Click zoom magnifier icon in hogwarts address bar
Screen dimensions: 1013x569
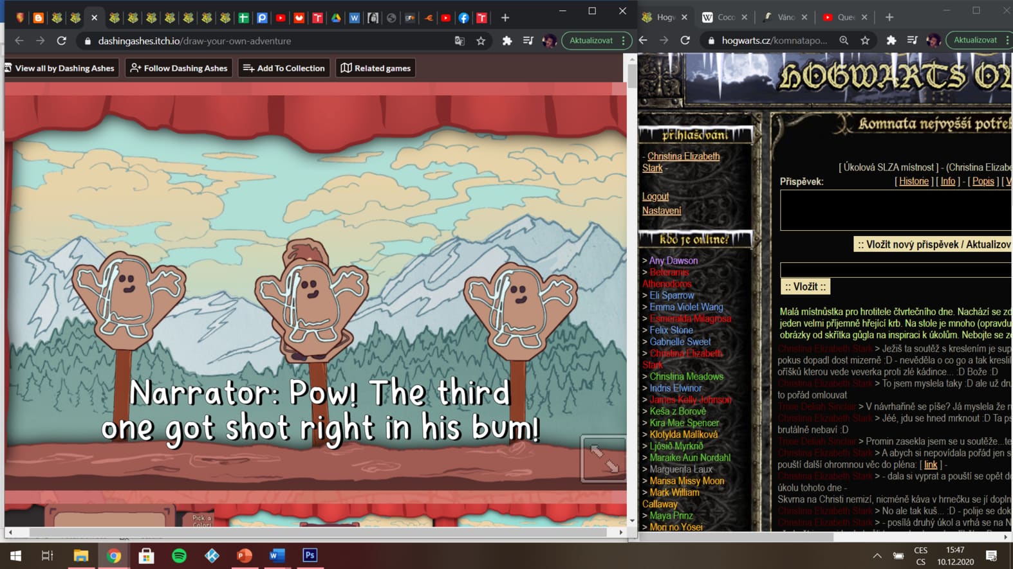coord(844,40)
